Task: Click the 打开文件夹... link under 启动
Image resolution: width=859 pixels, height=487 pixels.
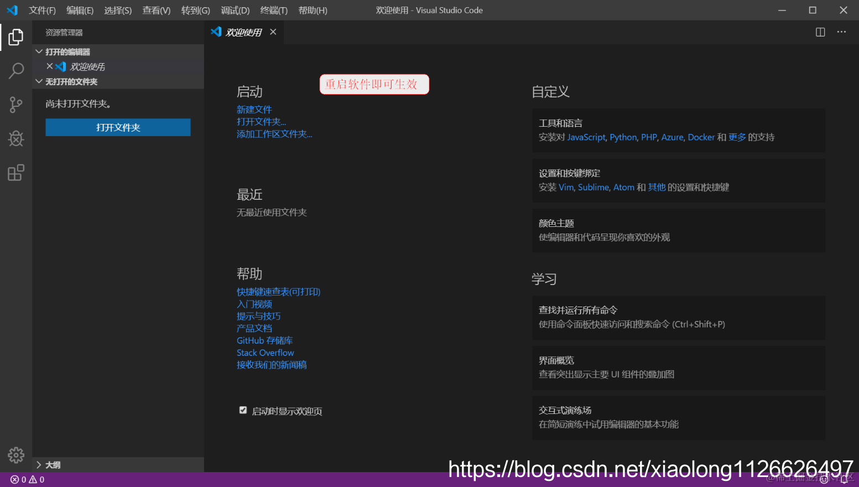Action: pyautogui.click(x=261, y=122)
